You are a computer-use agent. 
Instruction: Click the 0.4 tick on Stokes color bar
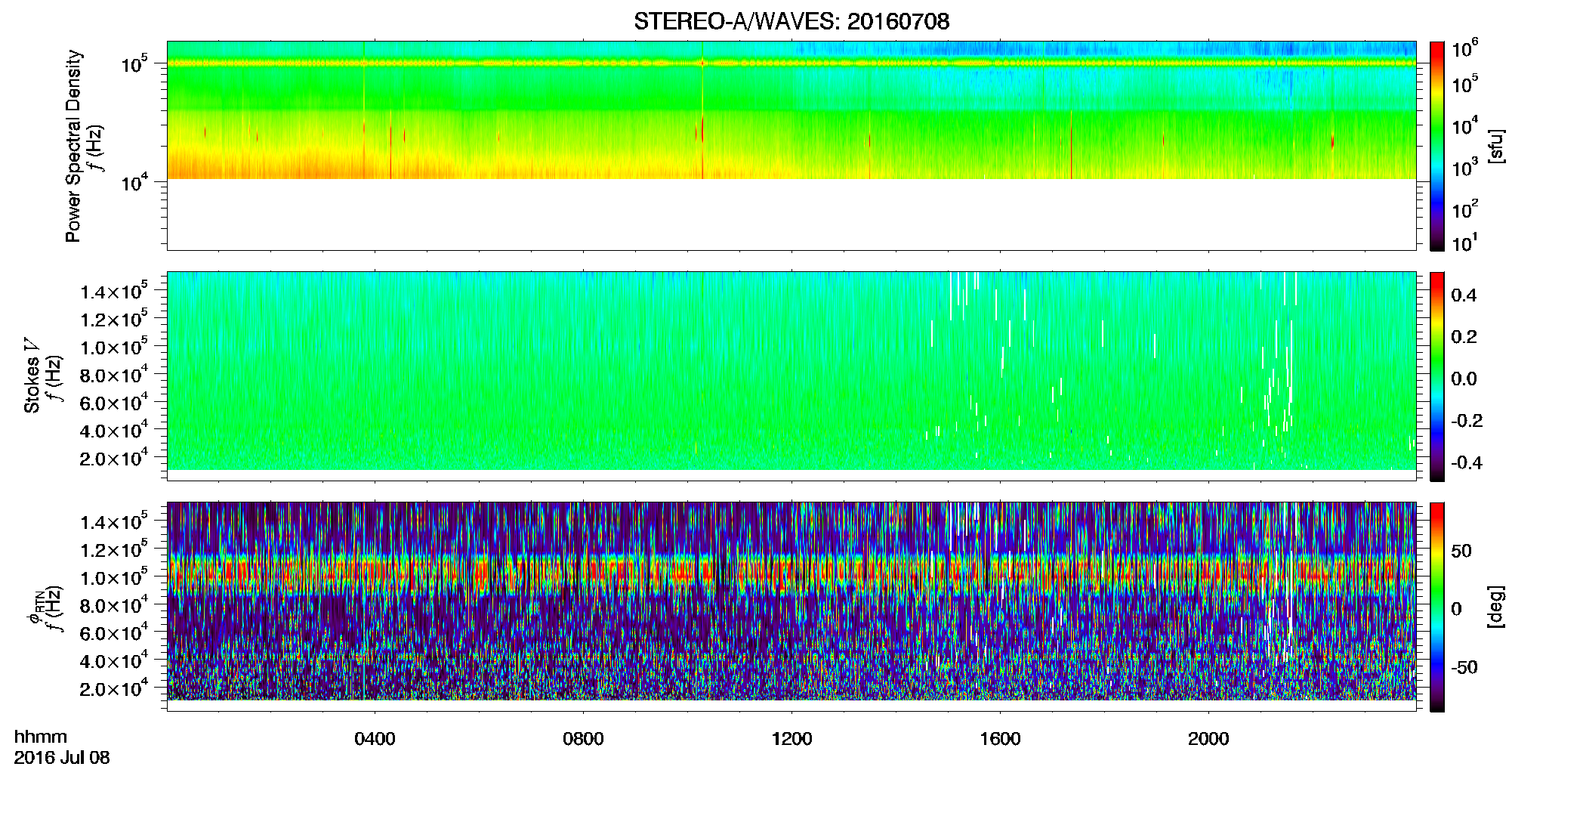point(1464,295)
